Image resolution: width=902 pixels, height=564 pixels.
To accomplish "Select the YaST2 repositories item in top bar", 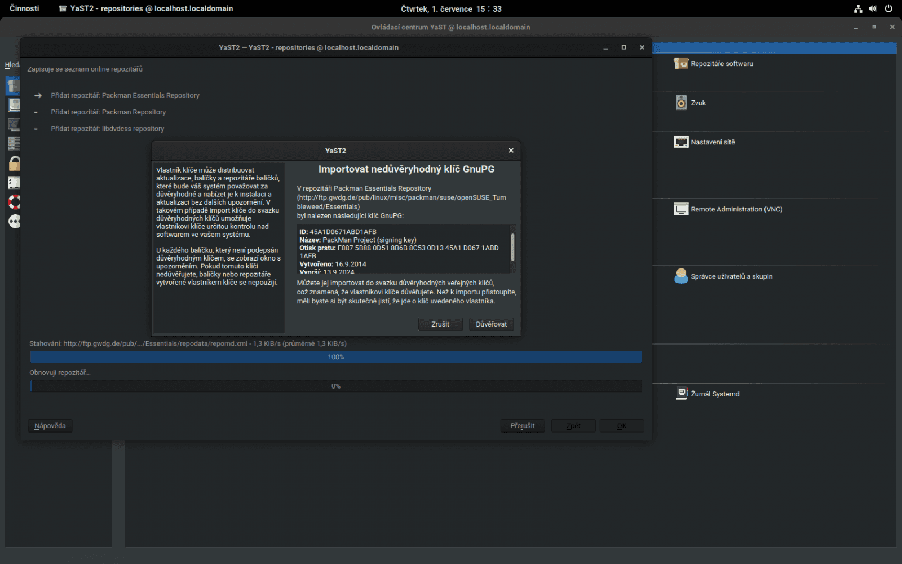I will point(147,8).
